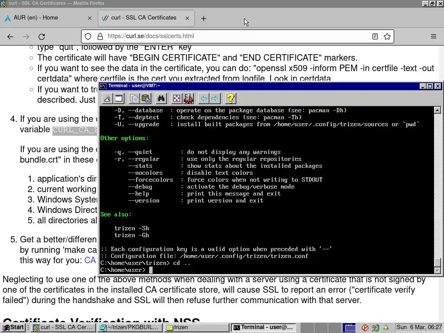Click the terminal window title icon
This screenshot has height=333, width=444.
coord(103,86)
